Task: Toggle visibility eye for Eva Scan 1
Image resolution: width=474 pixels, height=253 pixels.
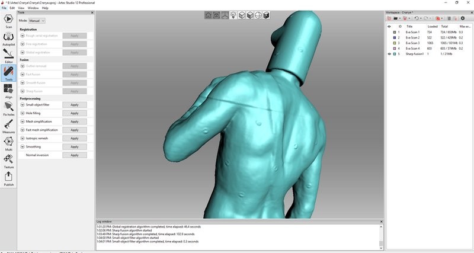Action: coord(389,32)
